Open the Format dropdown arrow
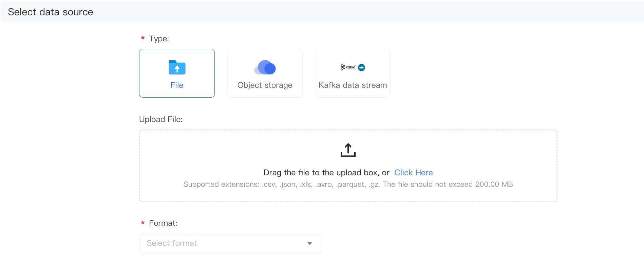Image resolution: width=644 pixels, height=261 pixels. pyautogui.click(x=309, y=243)
